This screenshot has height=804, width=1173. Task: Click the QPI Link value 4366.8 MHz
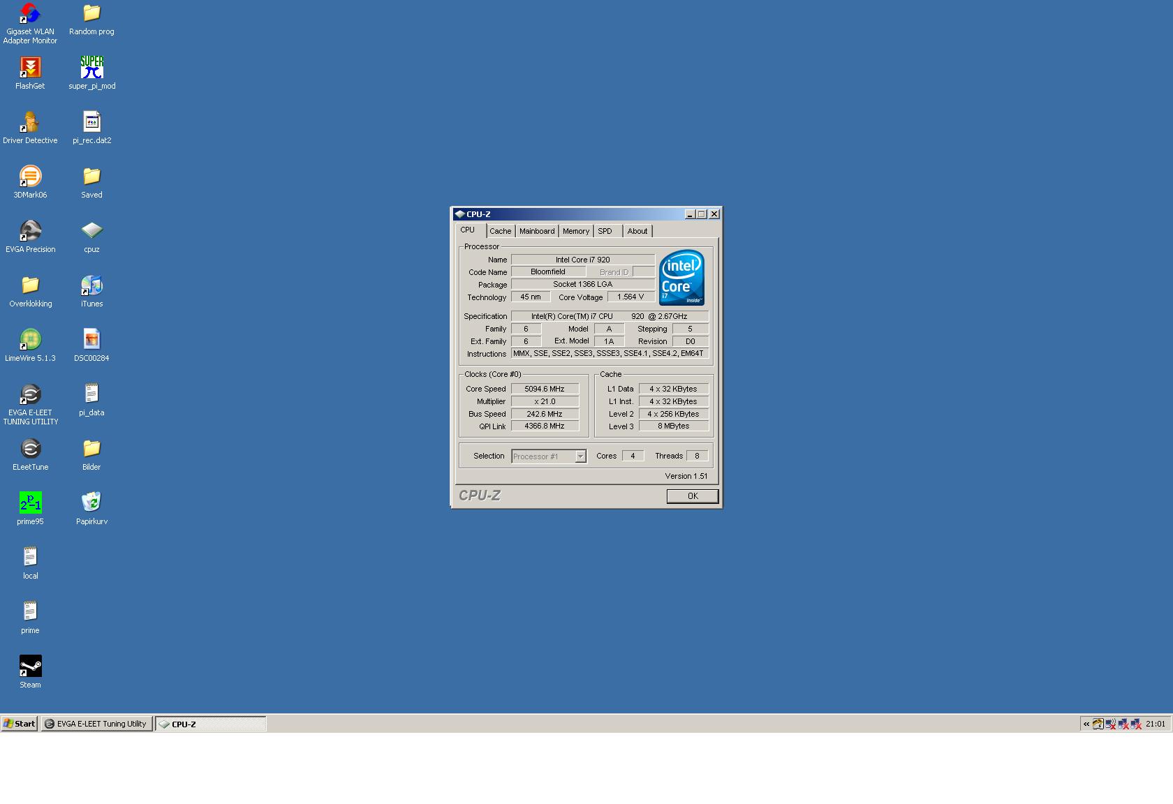(x=545, y=426)
